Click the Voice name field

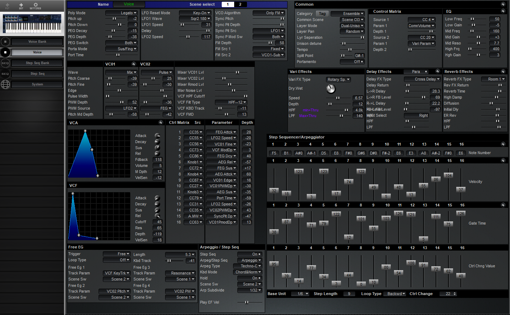pos(129,4)
